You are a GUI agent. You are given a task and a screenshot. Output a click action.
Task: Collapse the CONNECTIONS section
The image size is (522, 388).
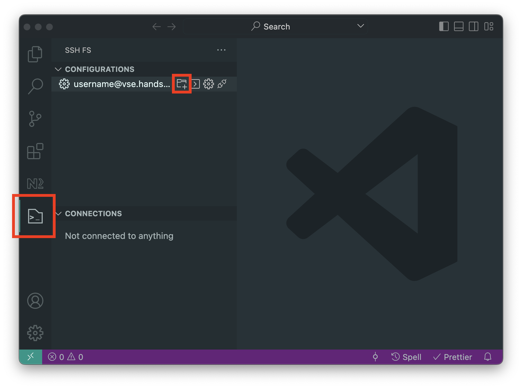coord(59,214)
